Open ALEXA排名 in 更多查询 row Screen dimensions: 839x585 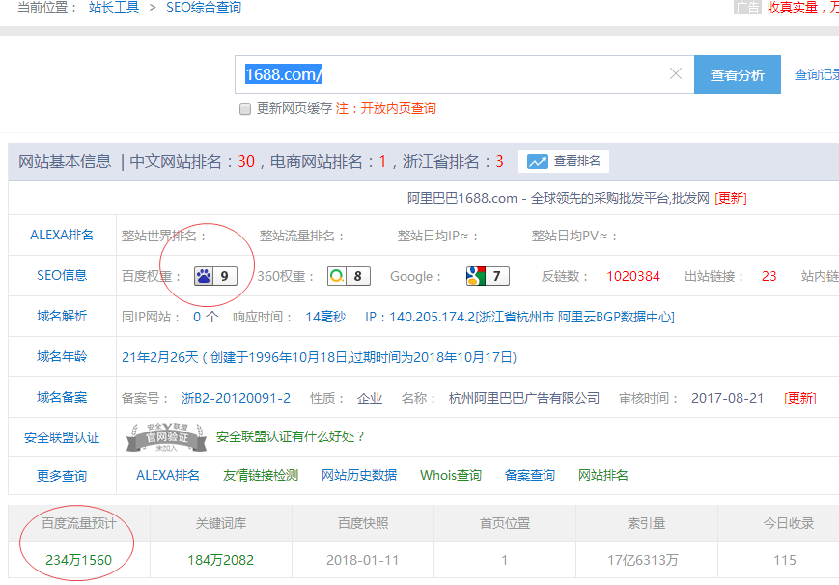pyautogui.click(x=167, y=475)
